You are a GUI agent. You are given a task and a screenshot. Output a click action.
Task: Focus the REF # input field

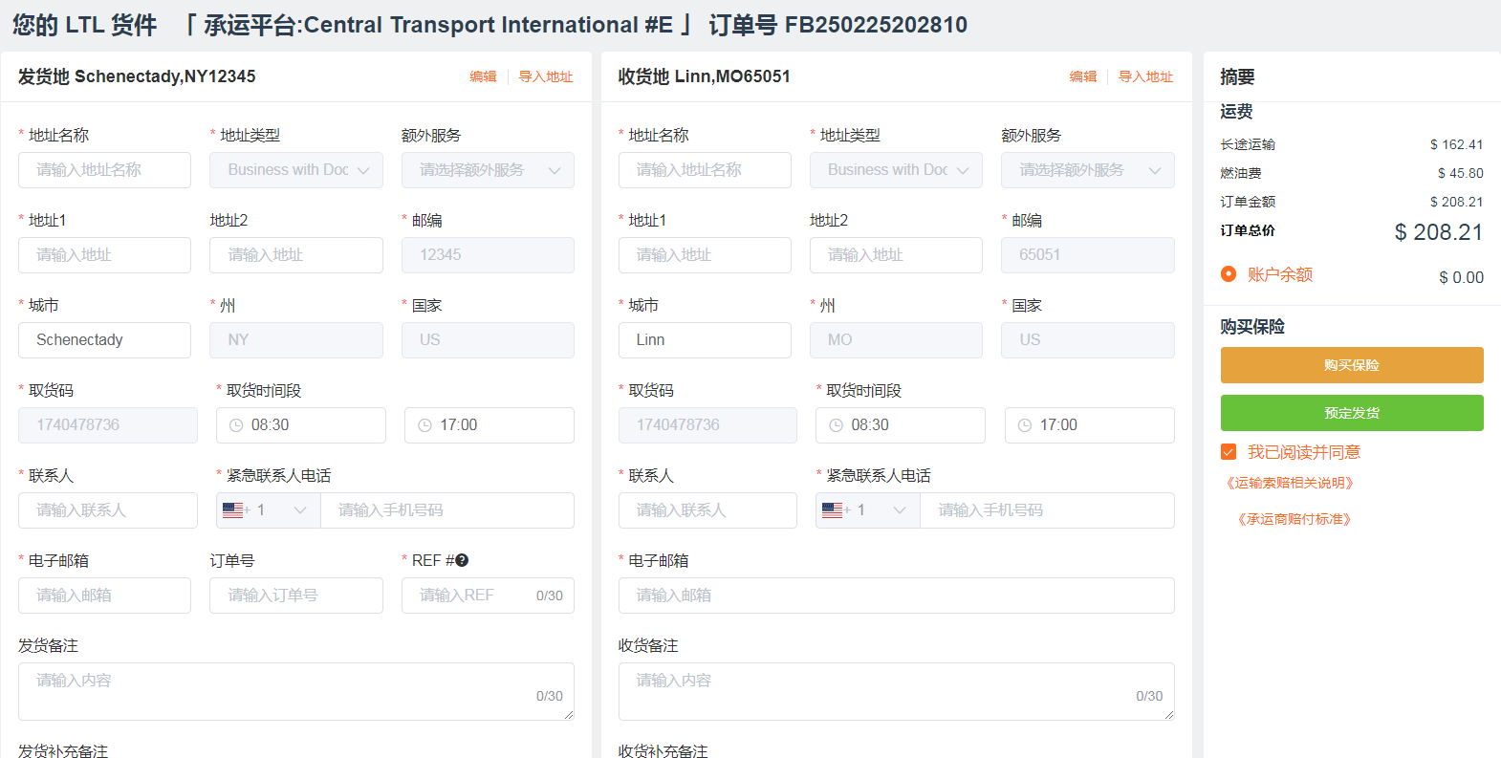(488, 596)
